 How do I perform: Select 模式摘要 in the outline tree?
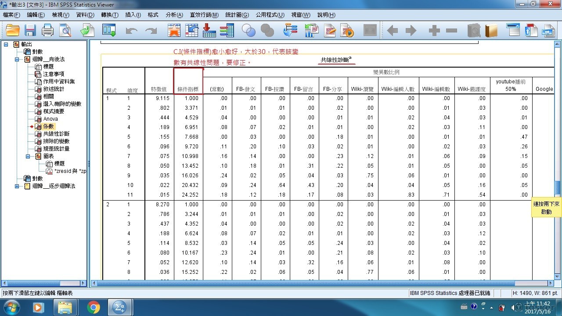54,111
